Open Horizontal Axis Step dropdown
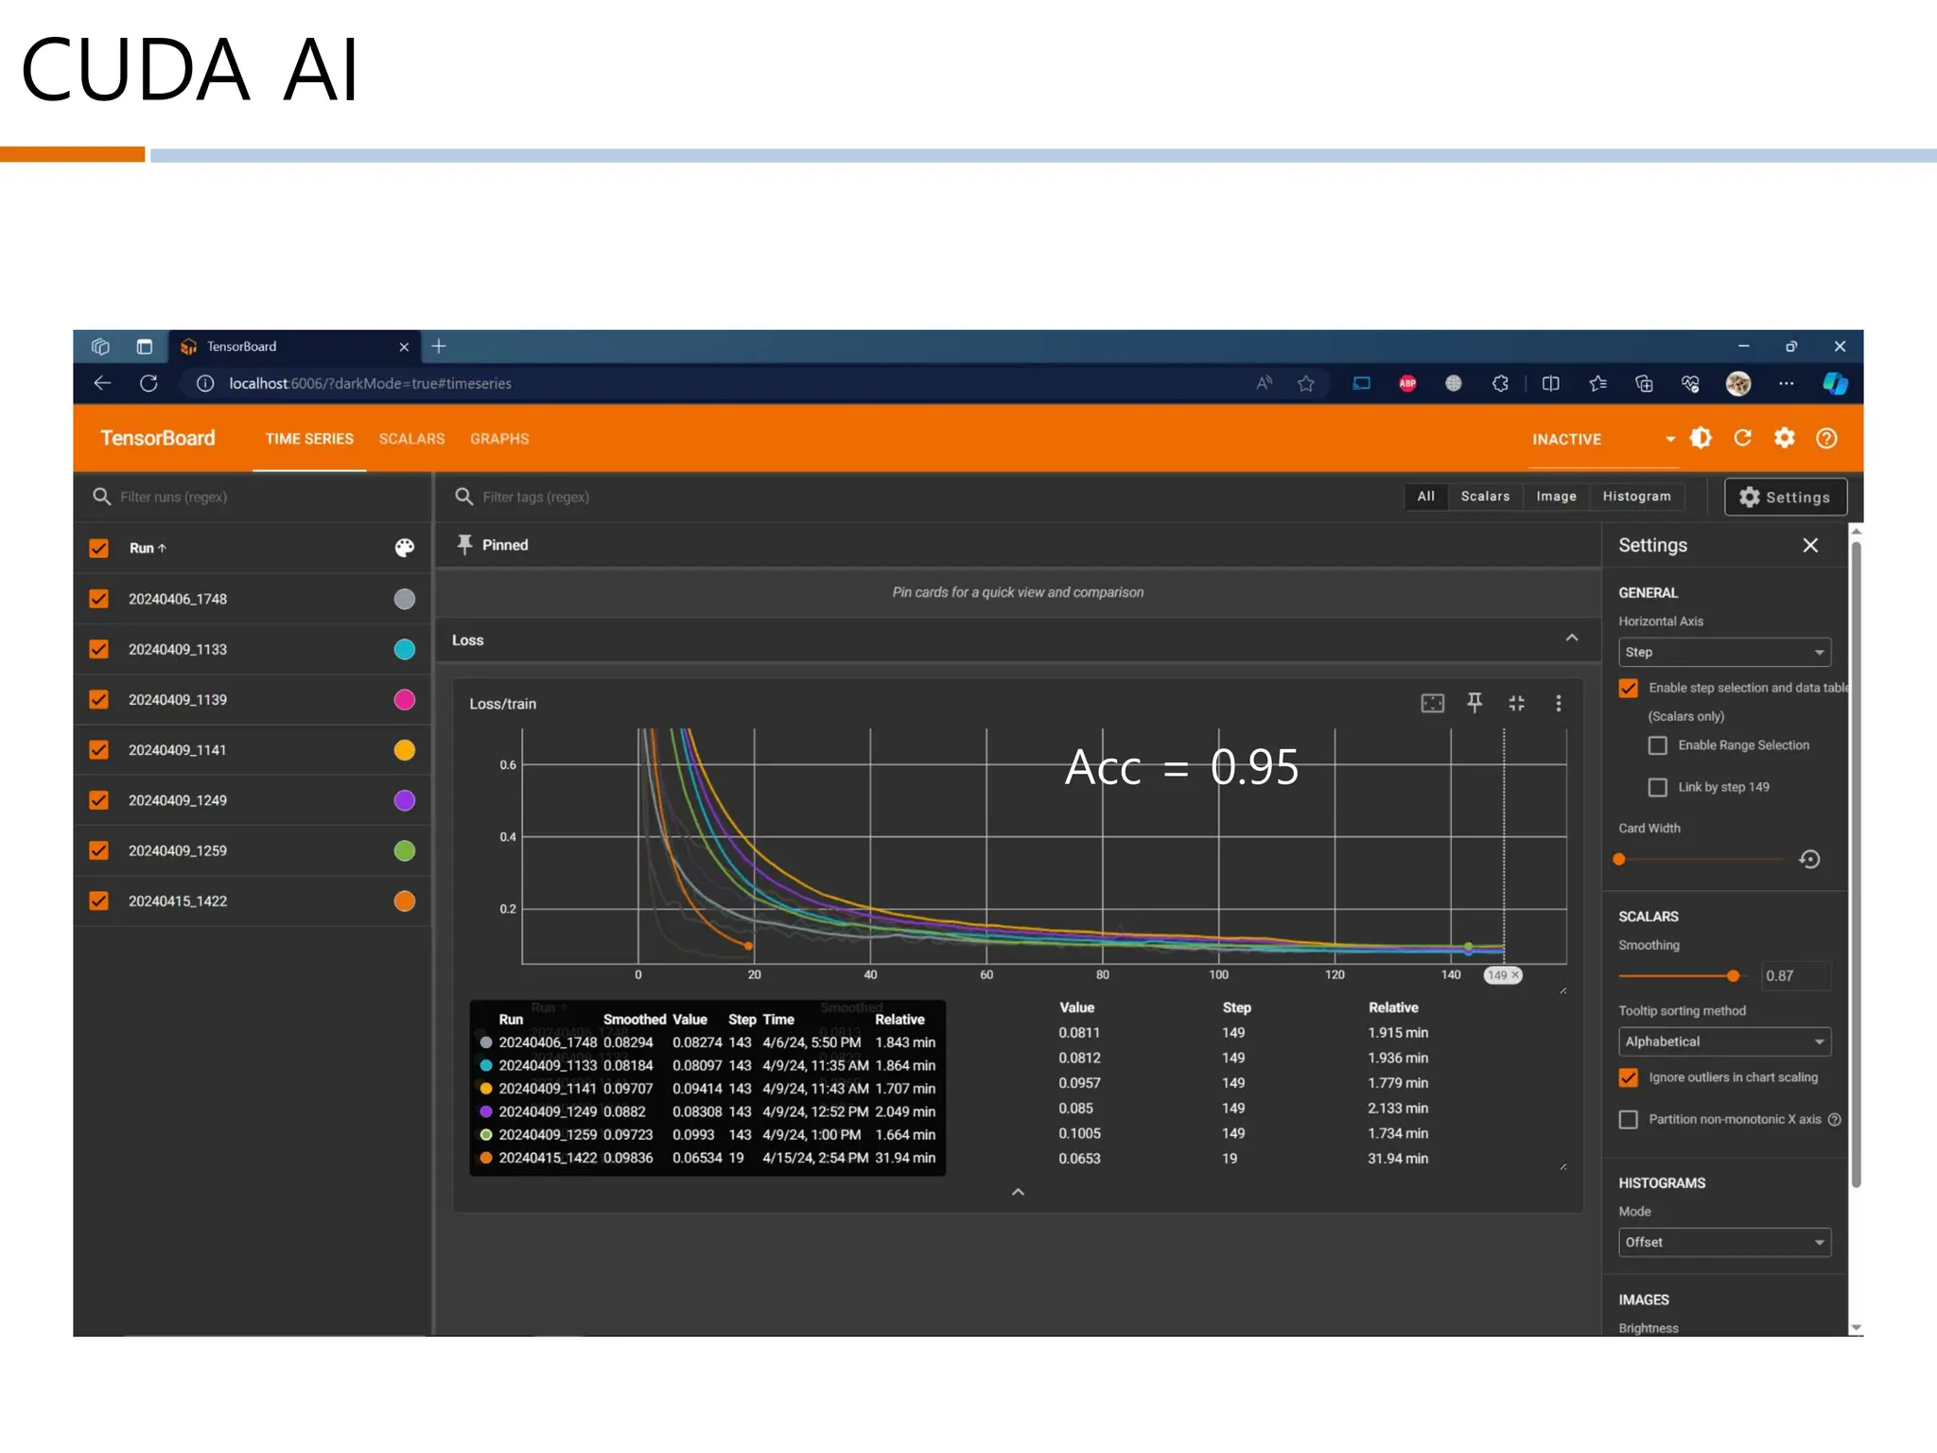Viewport: 1937px width, 1453px height. [1723, 652]
